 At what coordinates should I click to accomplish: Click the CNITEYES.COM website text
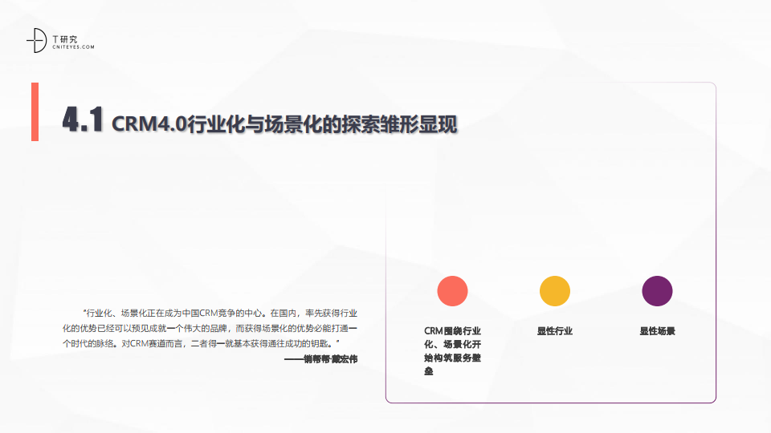(x=72, y=47)
